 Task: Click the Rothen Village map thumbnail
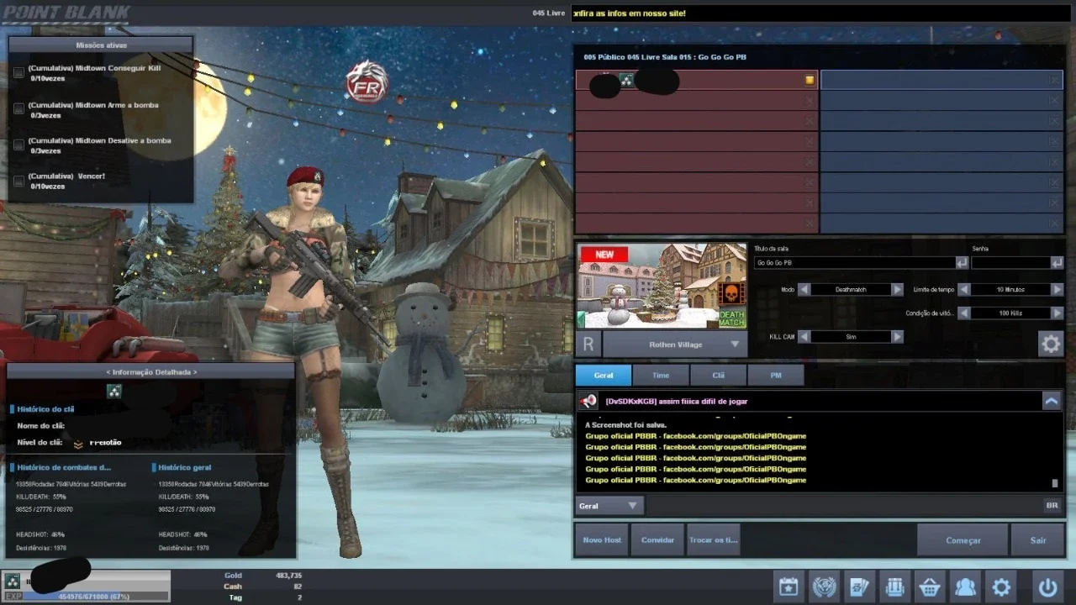662,286
